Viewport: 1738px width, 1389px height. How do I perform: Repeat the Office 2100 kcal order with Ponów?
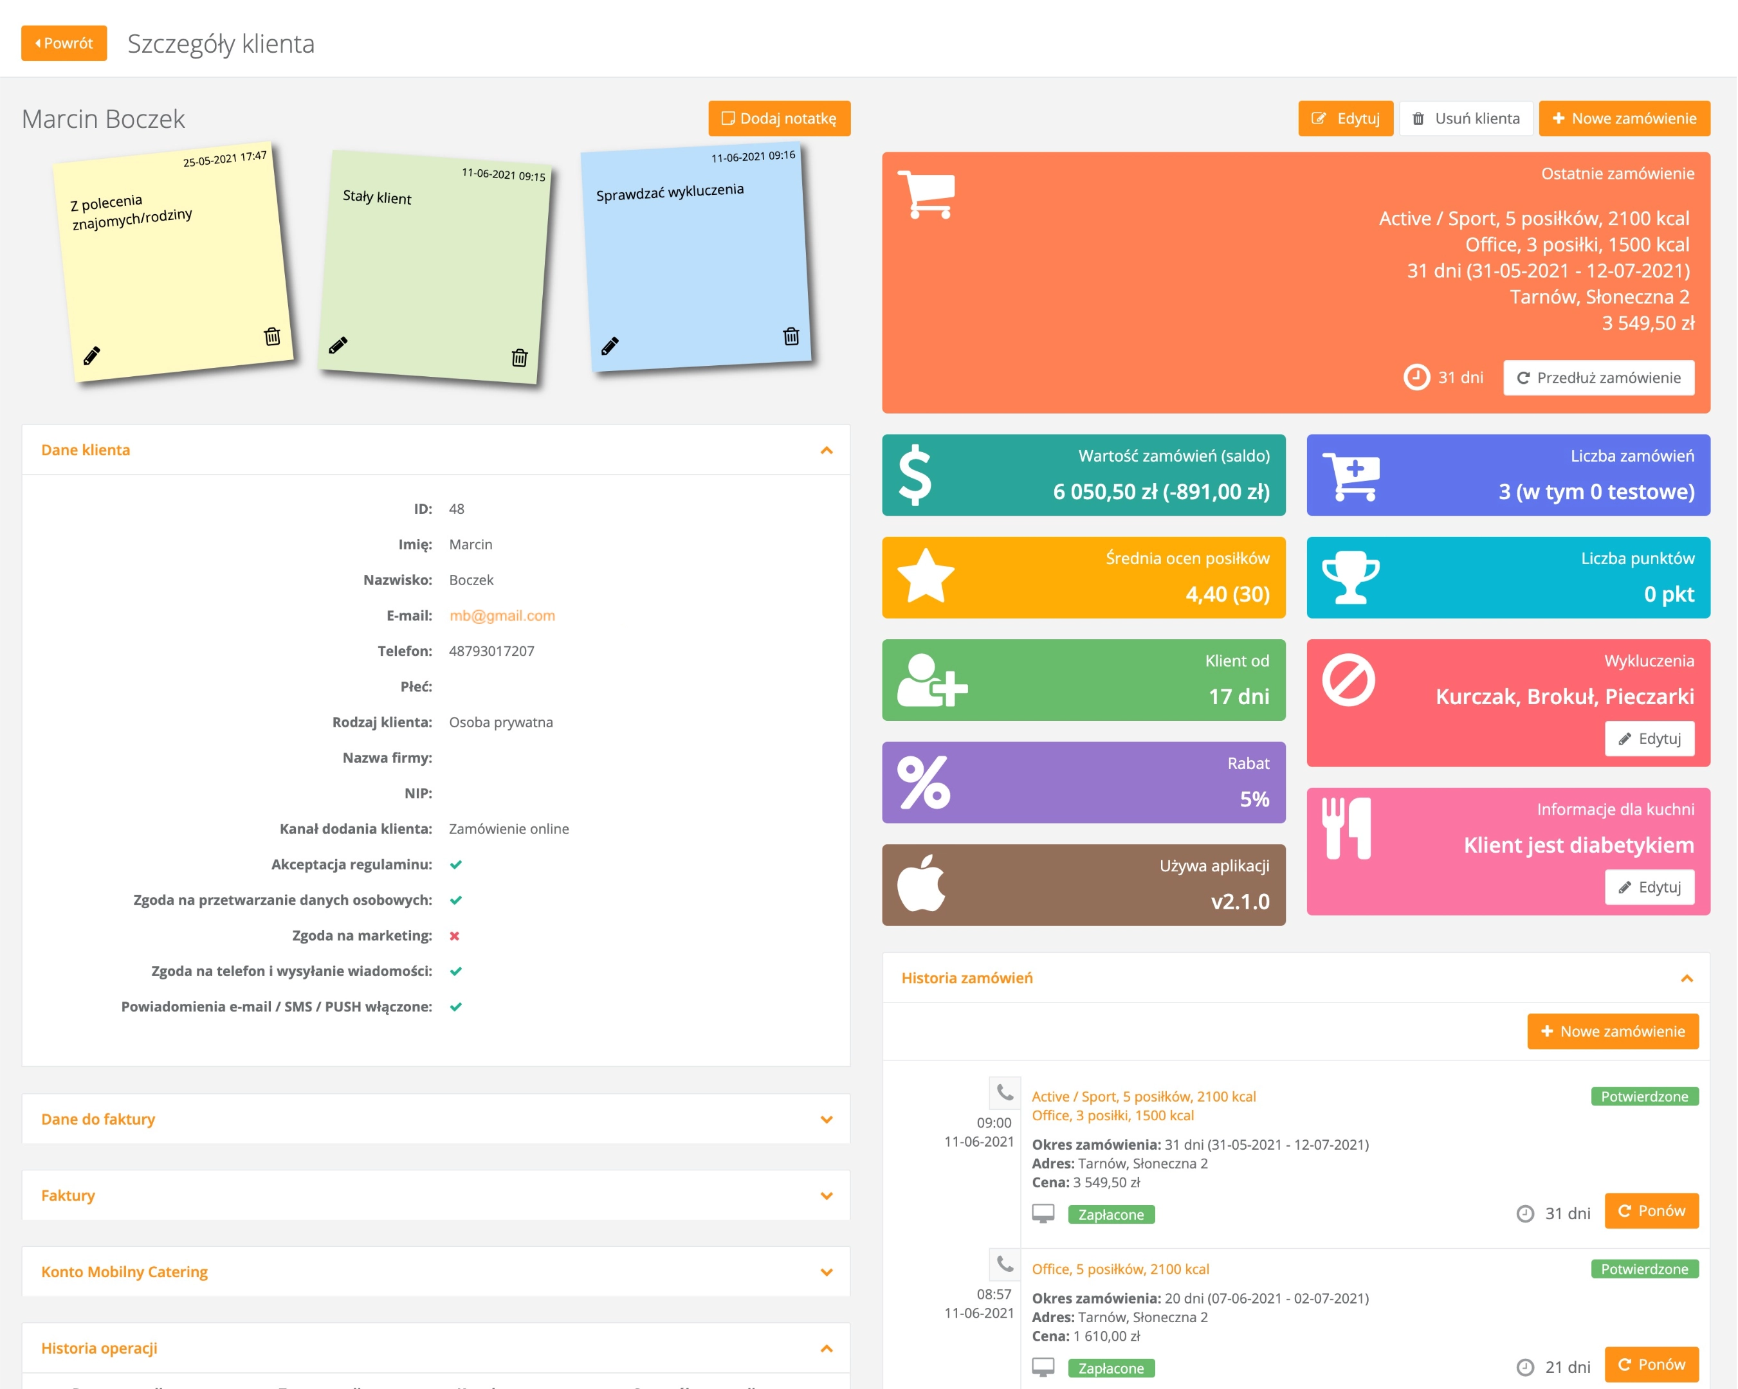[1652, 1365]
